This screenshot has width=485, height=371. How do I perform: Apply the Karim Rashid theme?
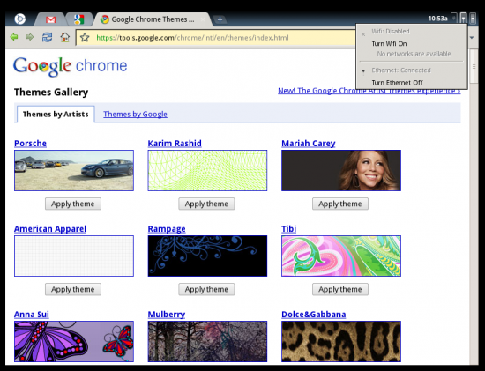click(206, 204)
